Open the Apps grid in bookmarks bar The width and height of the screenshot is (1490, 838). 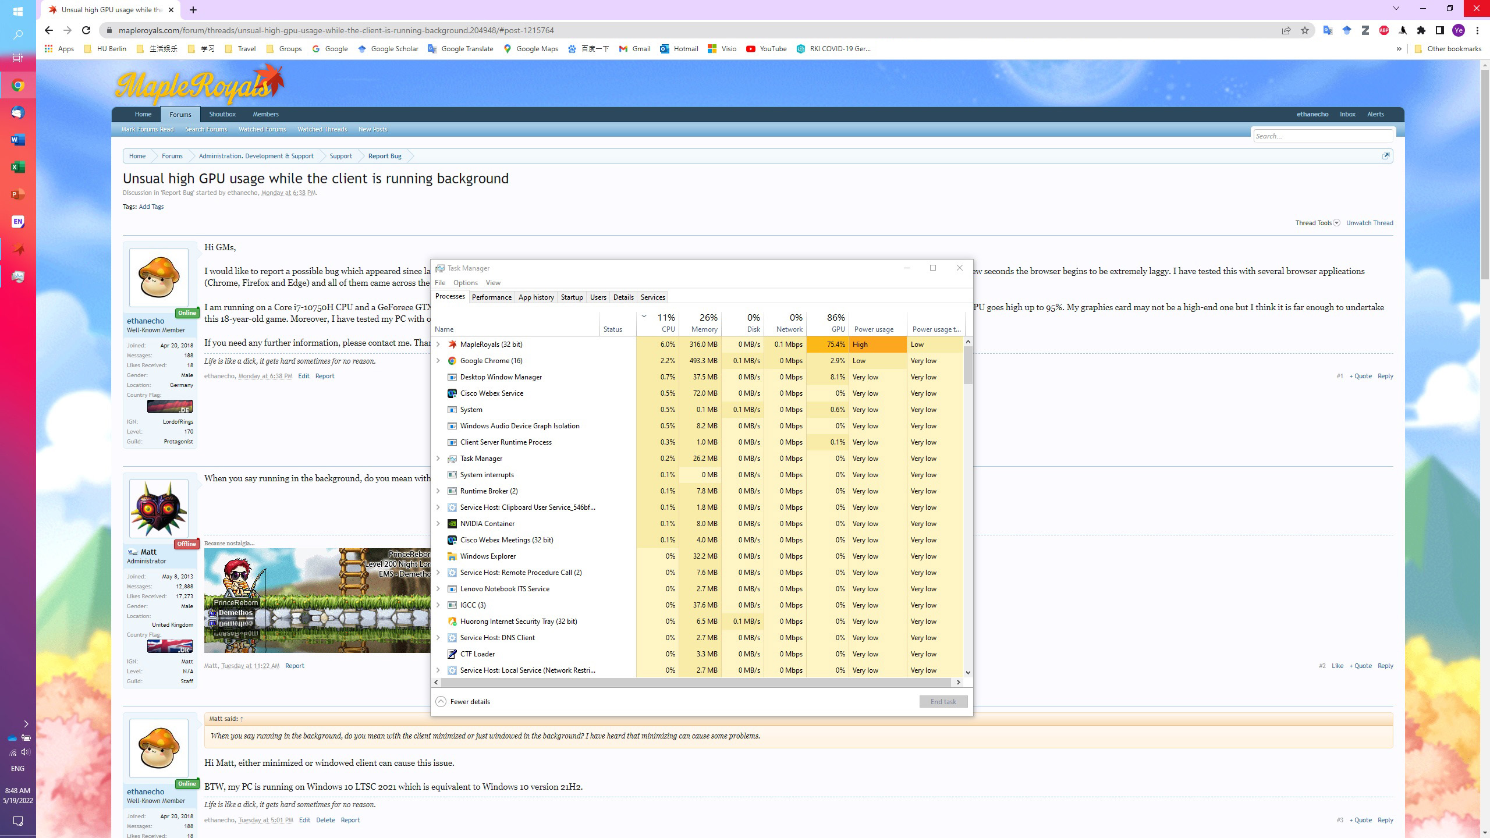click(x=59, y=49)
